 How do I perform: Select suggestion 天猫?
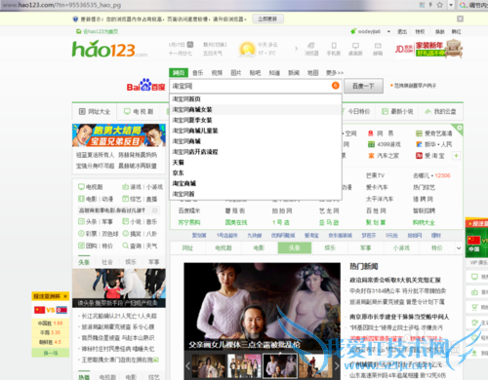[x=256, y=162]
